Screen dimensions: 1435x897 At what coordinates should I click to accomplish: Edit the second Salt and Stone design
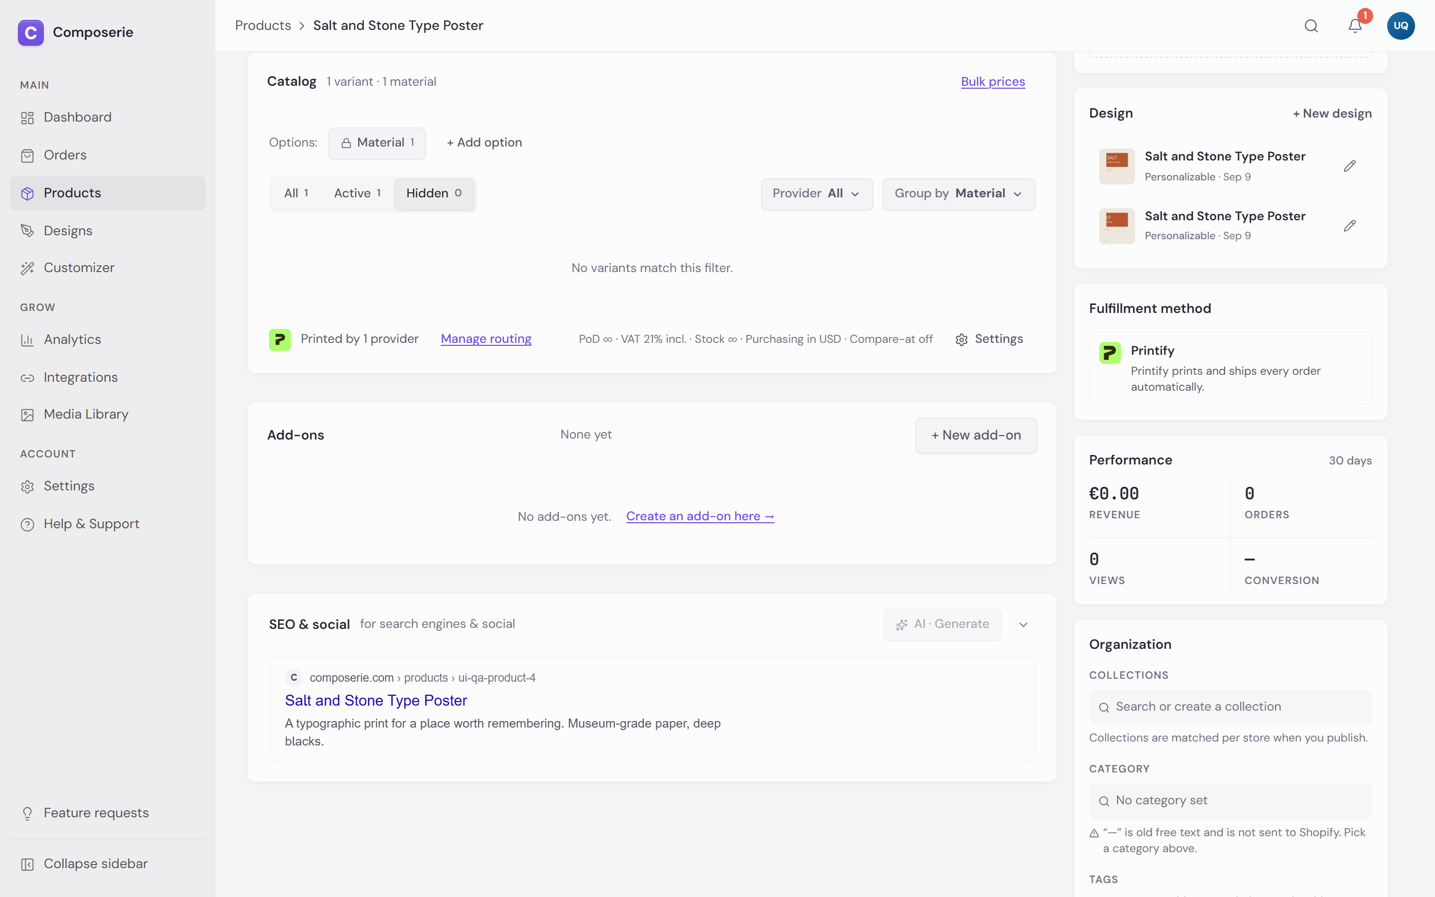[1350, 225]
